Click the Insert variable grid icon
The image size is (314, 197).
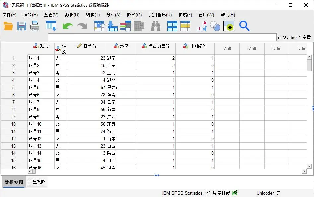[185, 26]
